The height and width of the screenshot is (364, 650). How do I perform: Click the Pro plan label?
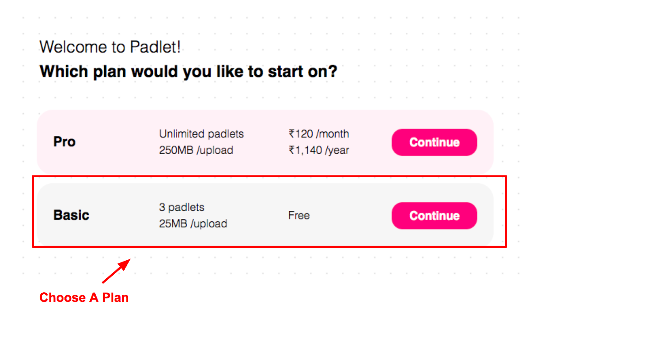64,141
